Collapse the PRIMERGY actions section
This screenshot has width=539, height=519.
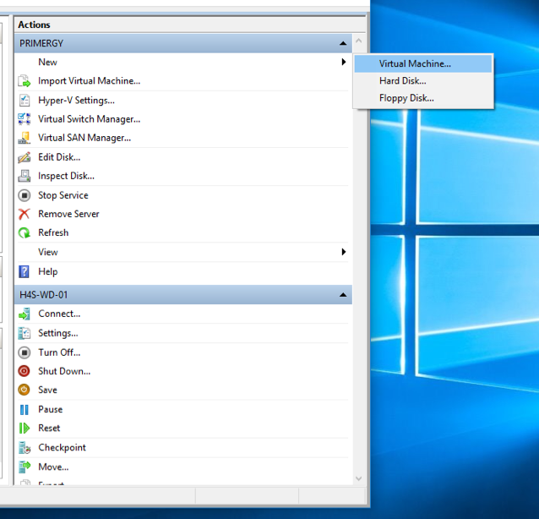pos(343,43)
